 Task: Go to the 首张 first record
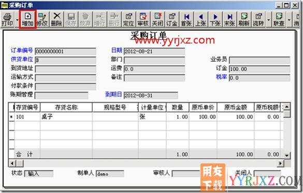tap(186, 20)
